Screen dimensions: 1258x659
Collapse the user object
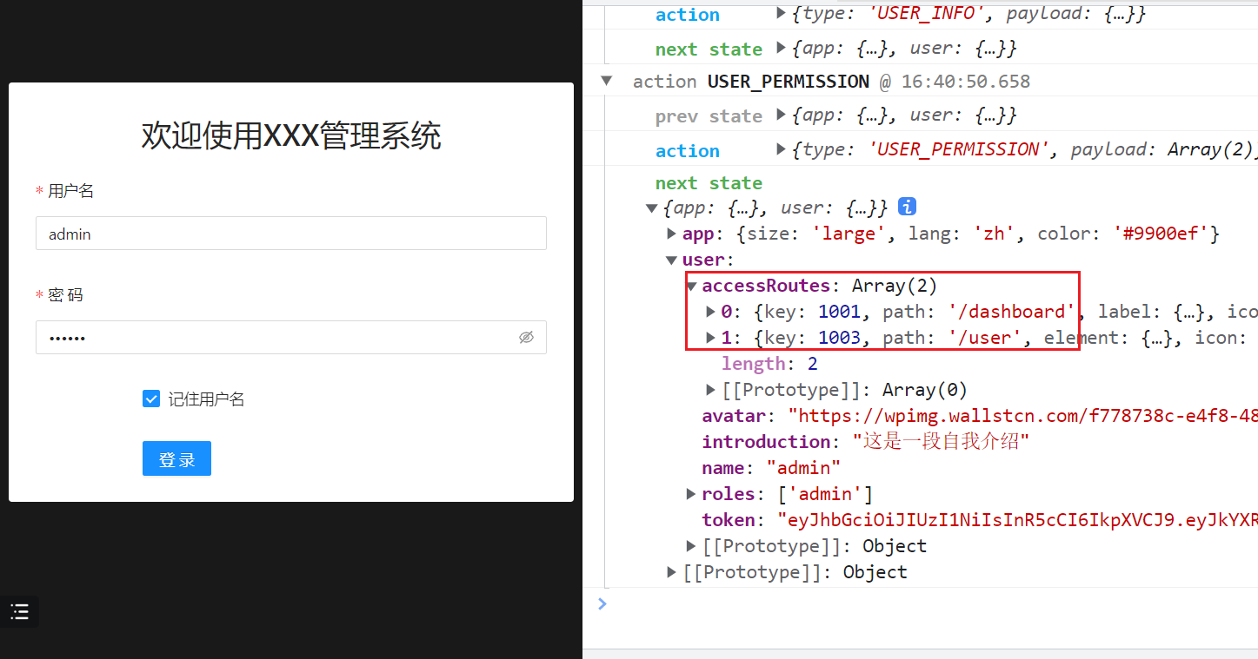coord(671,260)
